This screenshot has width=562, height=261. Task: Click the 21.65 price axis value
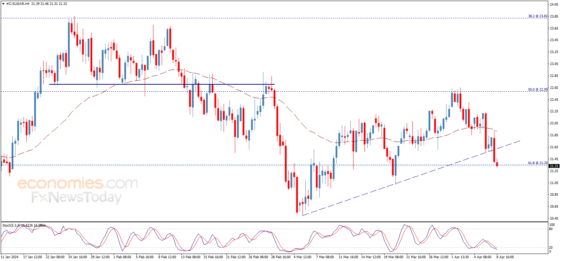click(554, 147)
